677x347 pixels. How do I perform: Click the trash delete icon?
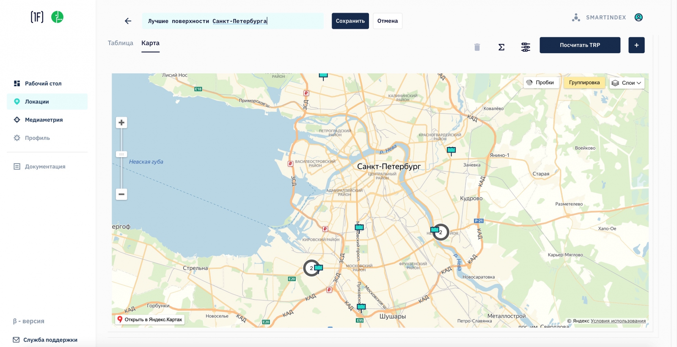[x=477, y=47]
